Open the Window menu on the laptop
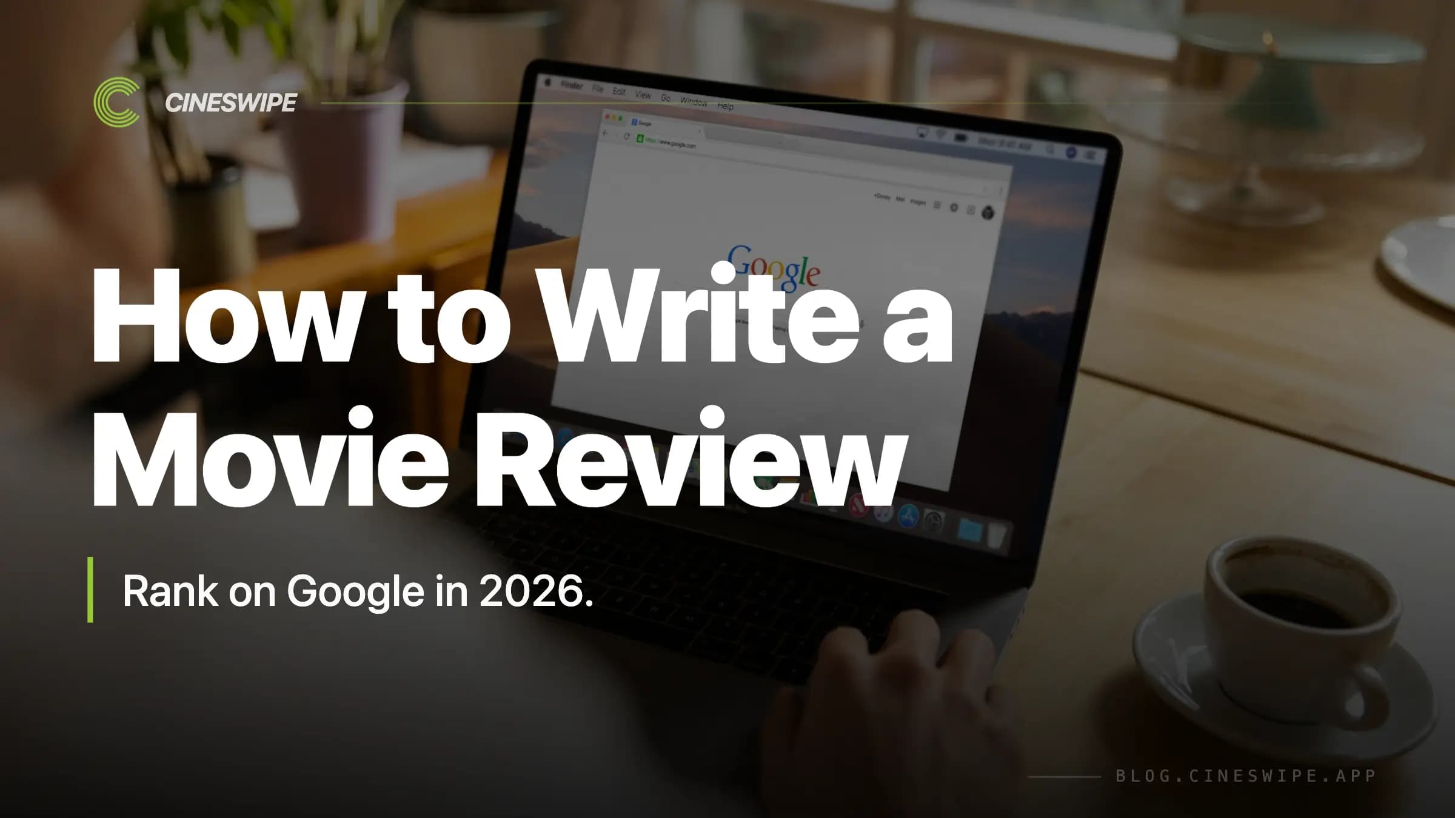Image resolution: width=1455 pixels, height=818 pixels. point(694,101)
